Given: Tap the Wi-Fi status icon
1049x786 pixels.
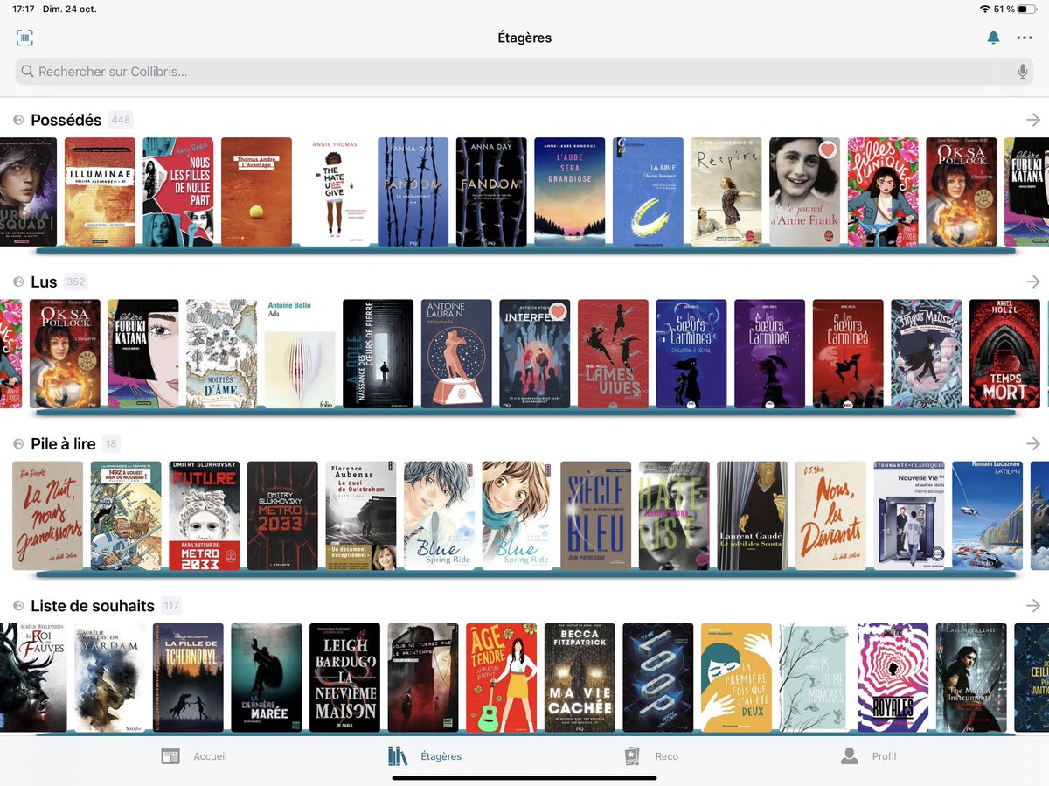Looking at the screenshot, I should (x=985, y=9).
